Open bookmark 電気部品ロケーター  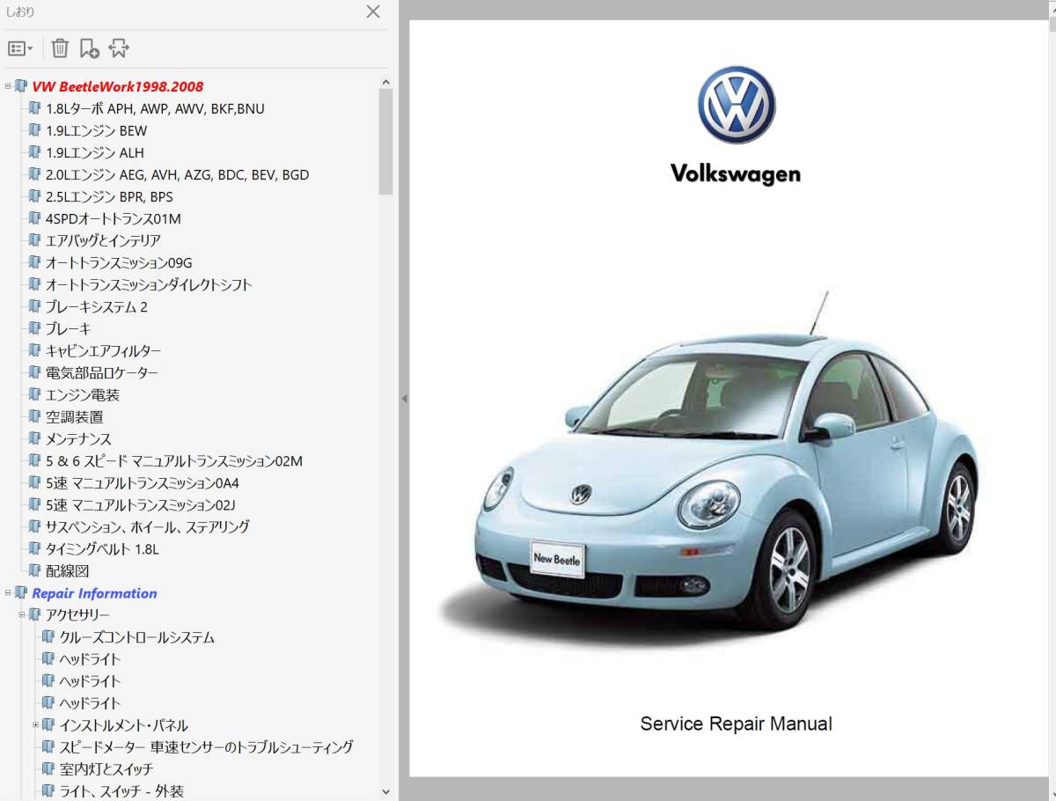tap(102, 372)
